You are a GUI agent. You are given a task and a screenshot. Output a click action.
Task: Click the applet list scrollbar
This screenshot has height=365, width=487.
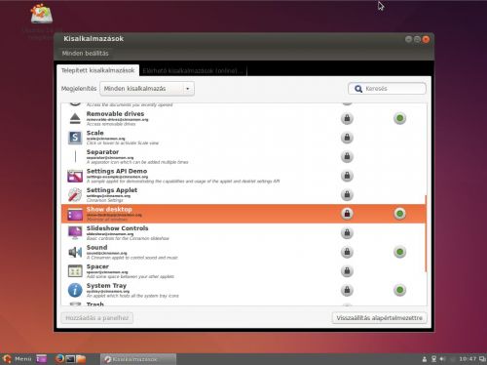(426, 233)
